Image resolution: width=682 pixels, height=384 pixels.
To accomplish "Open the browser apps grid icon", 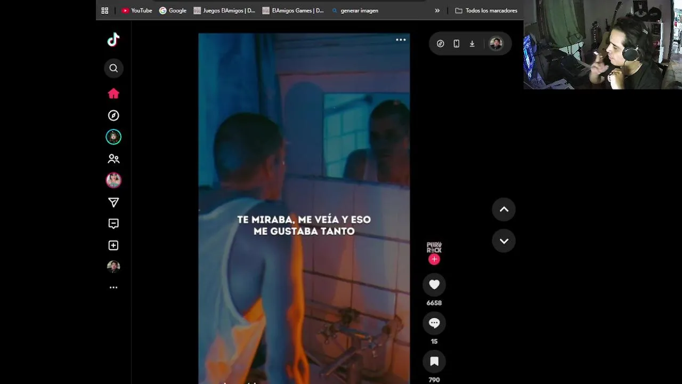I will (105, 11).
